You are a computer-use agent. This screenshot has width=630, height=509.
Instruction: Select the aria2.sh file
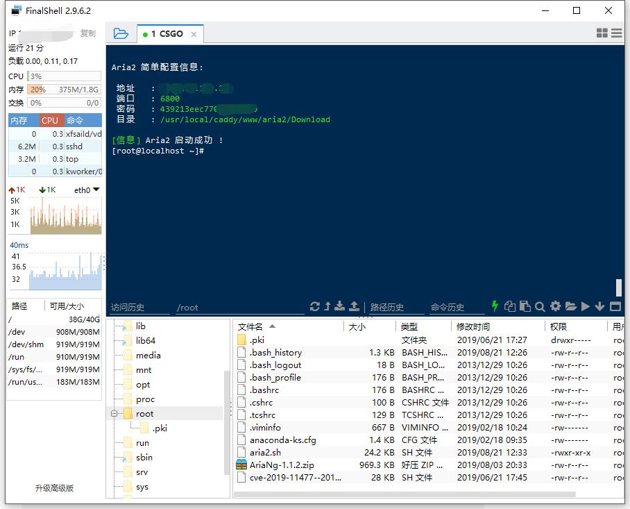coord(429,452)
